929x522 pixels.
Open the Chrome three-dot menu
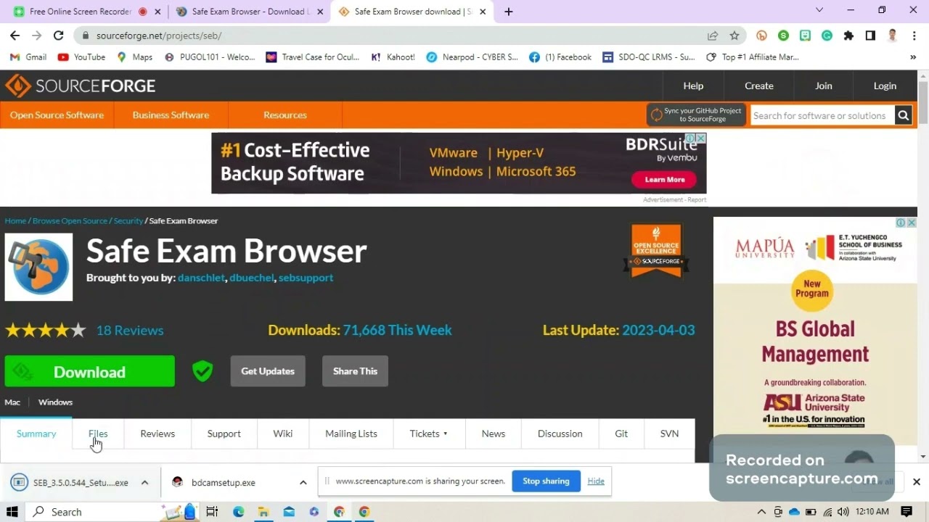[913, 36]
